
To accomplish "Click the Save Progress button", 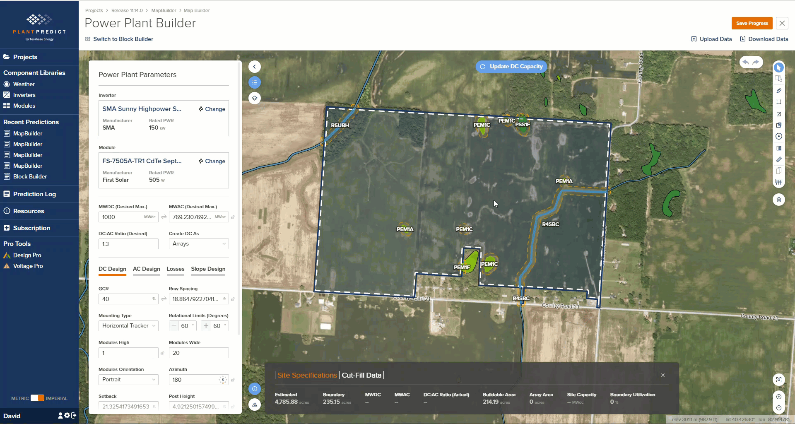I will tap(752, 23).
